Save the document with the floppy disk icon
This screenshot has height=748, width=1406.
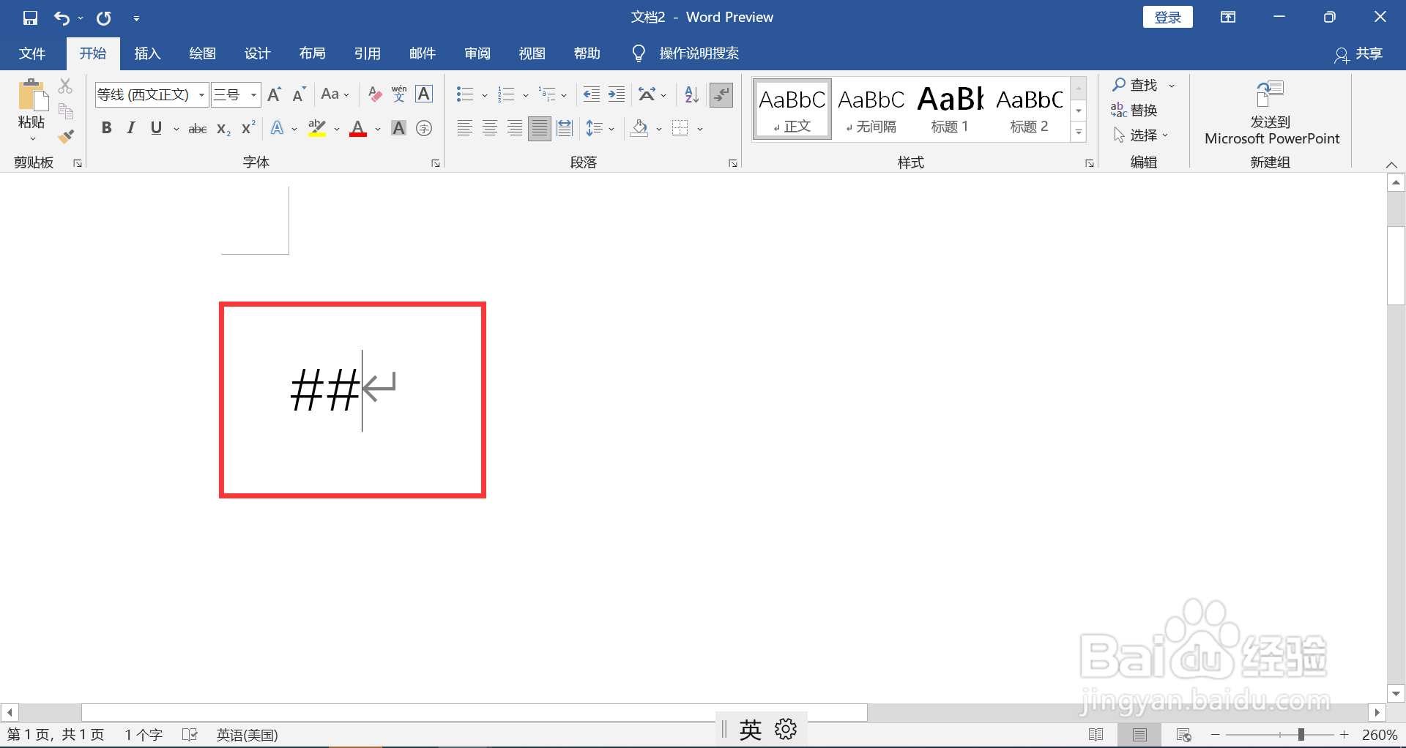pos(30,18)
